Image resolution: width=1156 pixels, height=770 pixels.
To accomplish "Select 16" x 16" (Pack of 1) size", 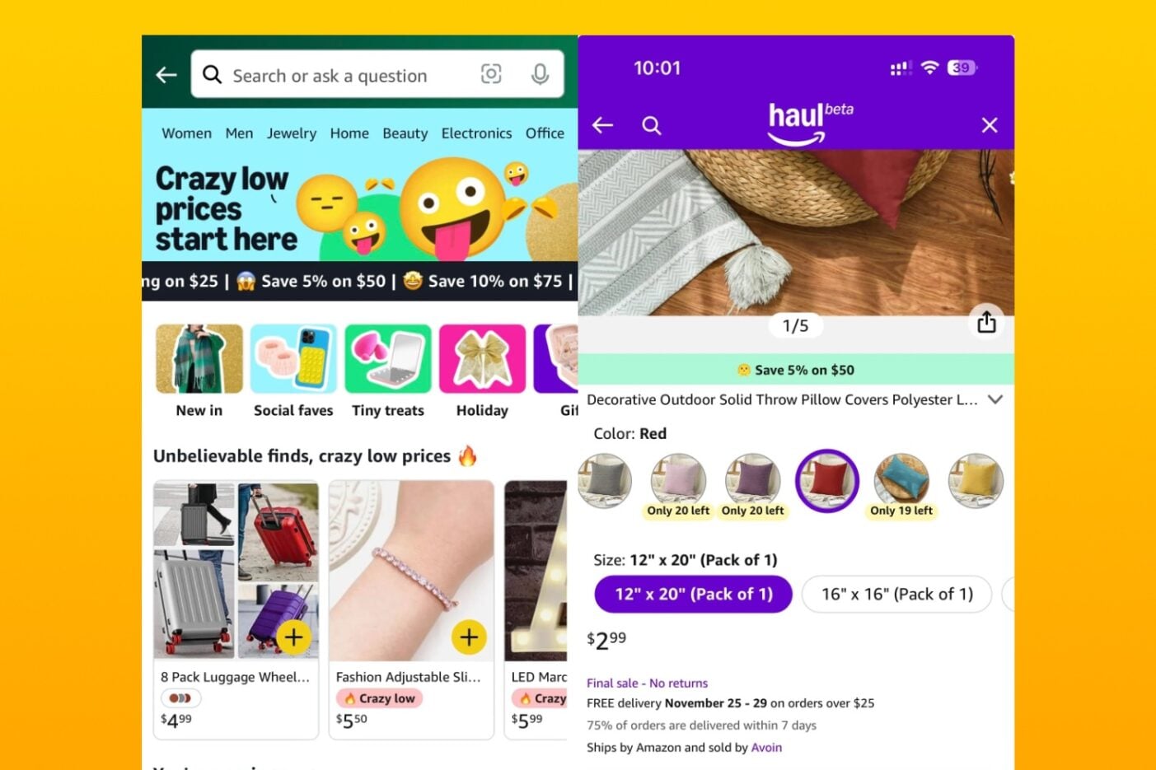I will click(896, 594).
